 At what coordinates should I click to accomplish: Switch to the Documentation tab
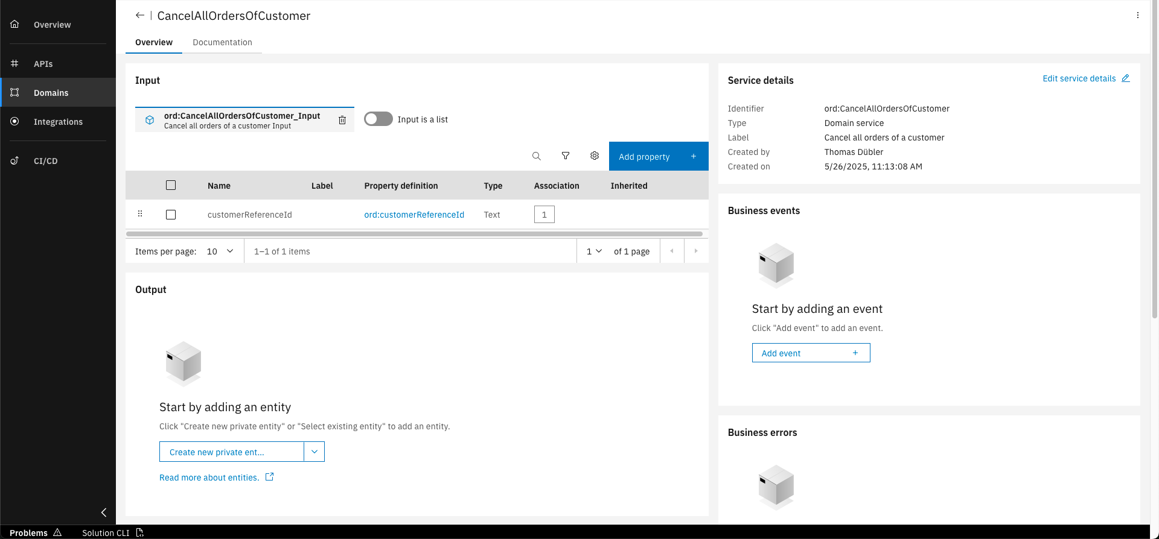222,42
